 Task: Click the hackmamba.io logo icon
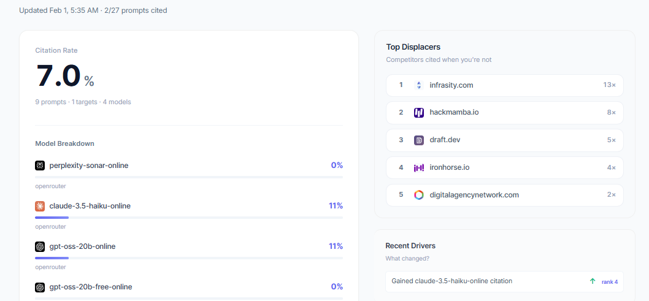click(419, 112)
